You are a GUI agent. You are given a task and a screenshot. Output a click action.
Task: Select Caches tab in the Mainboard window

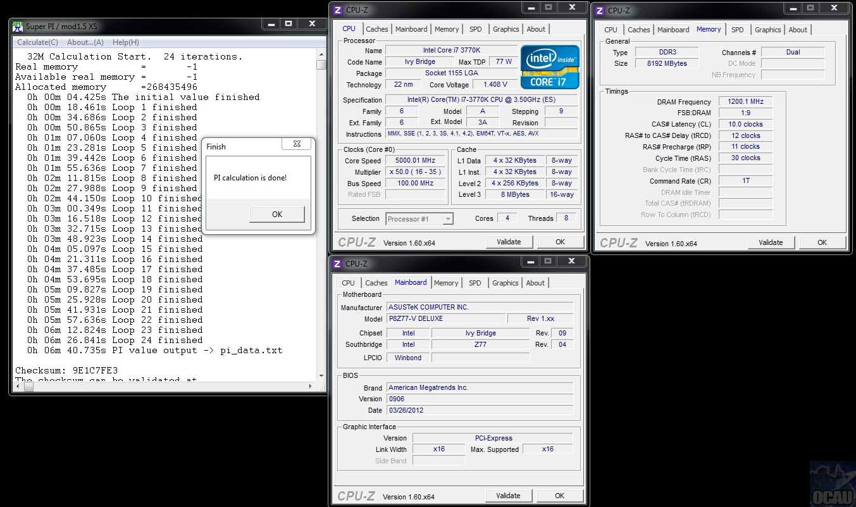pyautogui.click(x=376, y=283)
